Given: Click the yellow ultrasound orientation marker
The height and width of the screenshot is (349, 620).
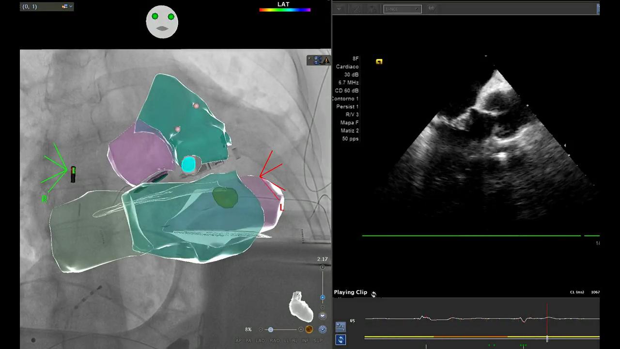Looking at the screenshot, I should 379,62.
